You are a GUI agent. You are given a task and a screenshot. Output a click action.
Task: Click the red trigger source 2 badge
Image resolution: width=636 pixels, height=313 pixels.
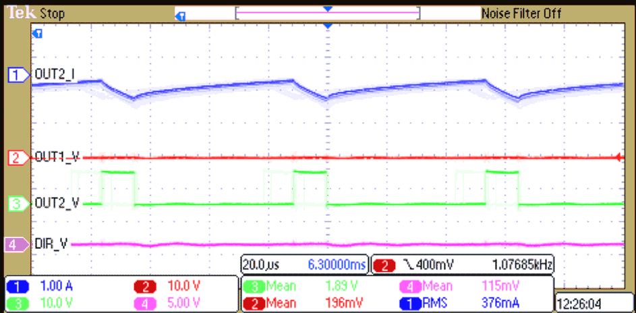point(381,263)
